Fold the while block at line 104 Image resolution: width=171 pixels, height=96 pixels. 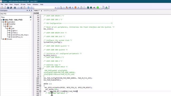tap(40, 86)
